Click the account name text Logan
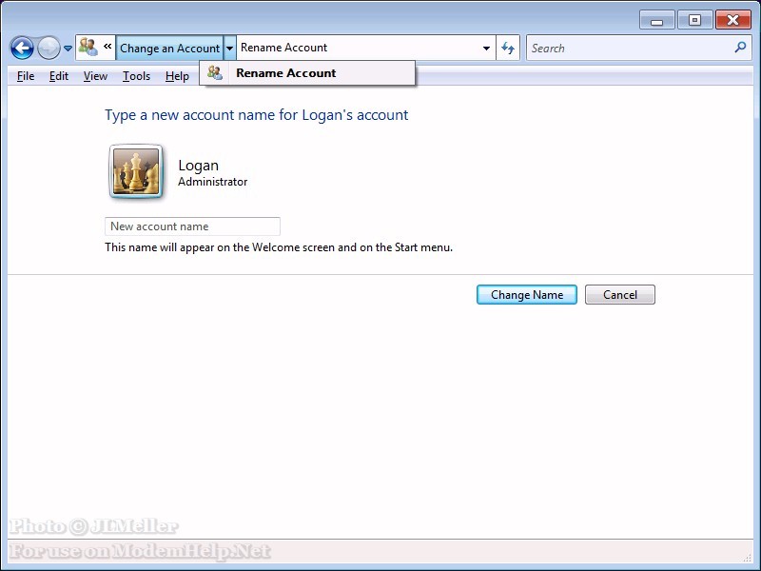Image resolution: width=761 pixels, height=571 pixels. 198,166
